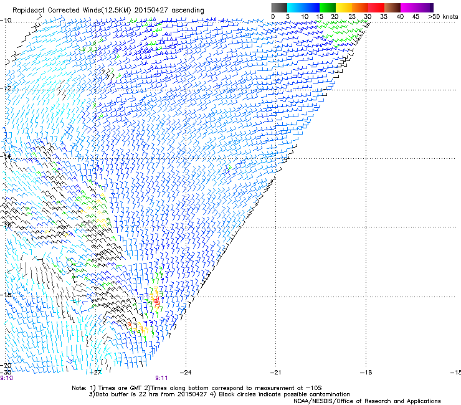Click the 'Data buffer is 22 hrs' note
The width and height of the screenshot is (461, 405).
(219, 394)
